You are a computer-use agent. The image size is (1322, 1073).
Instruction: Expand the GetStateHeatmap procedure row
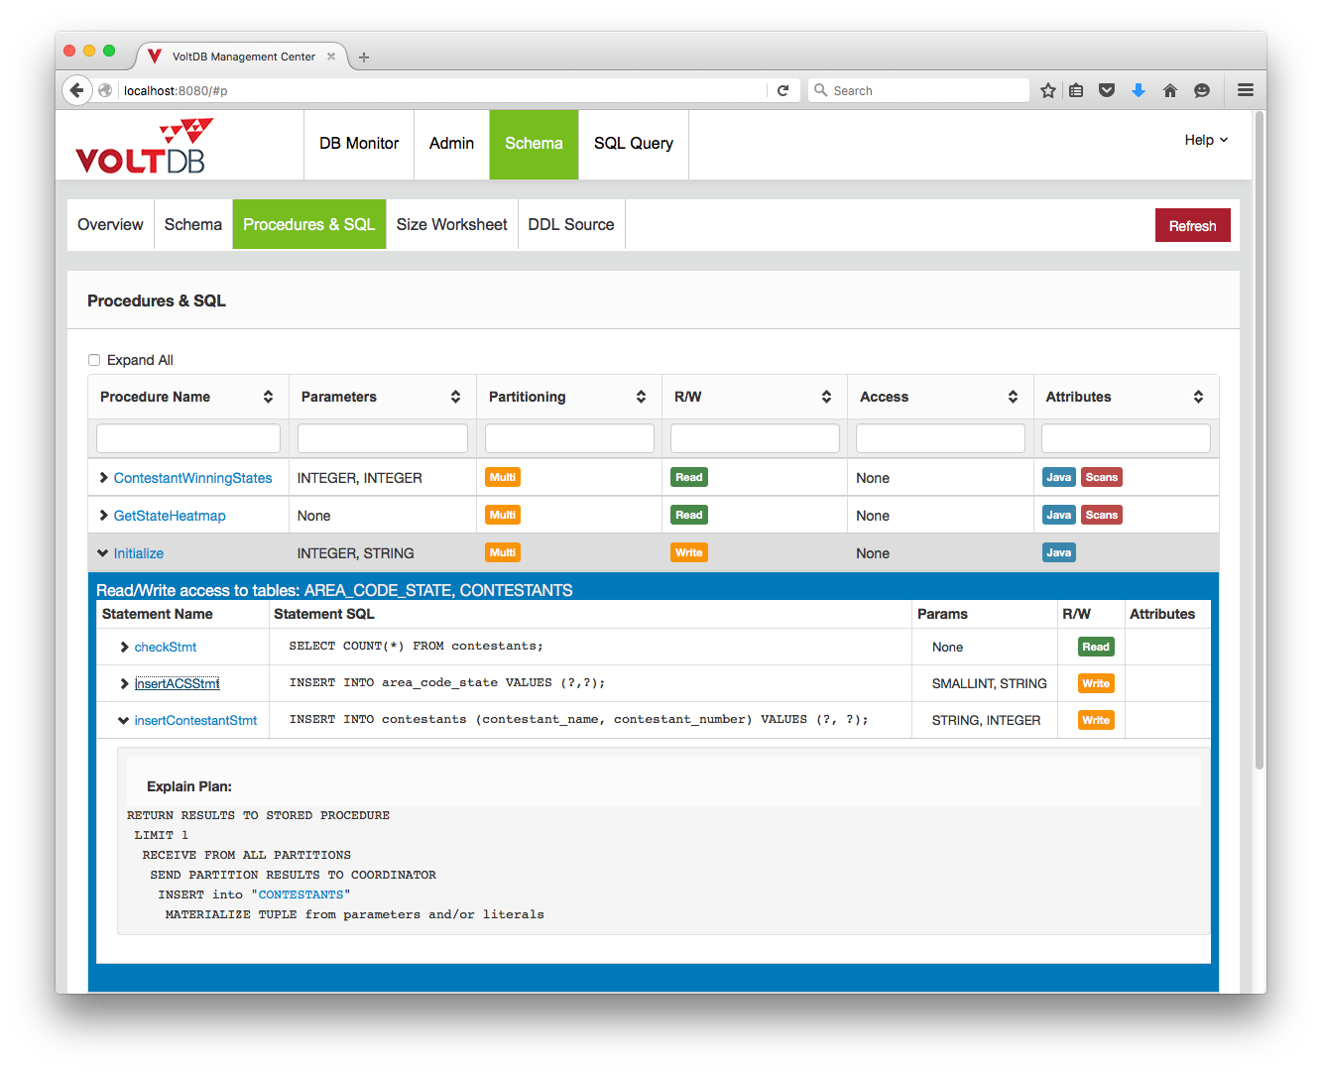click(103, 516)
